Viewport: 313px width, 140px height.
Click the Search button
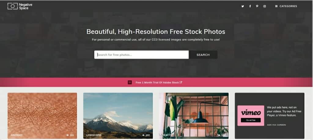(x=203, y=55)
